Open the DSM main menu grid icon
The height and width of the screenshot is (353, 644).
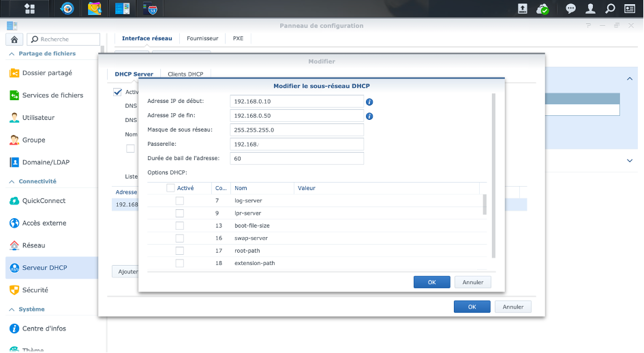click(29, 9)
